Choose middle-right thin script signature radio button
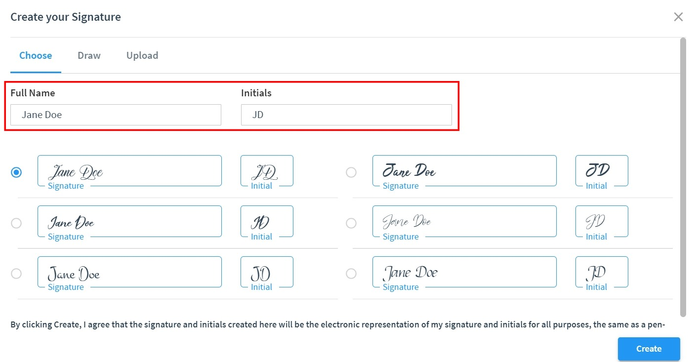Screen dimensions: 697x362 coord(351,223)
